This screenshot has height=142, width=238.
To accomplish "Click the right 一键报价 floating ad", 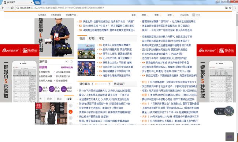I will (216, 73).
